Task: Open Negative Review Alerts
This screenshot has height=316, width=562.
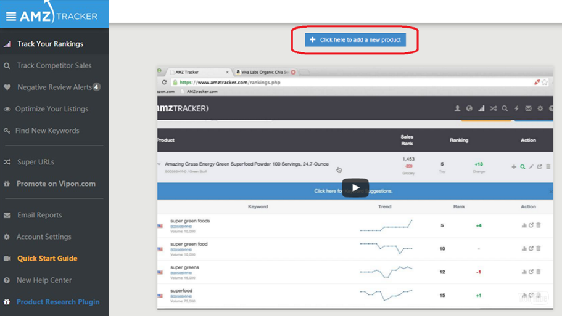Action: point(54,87)
